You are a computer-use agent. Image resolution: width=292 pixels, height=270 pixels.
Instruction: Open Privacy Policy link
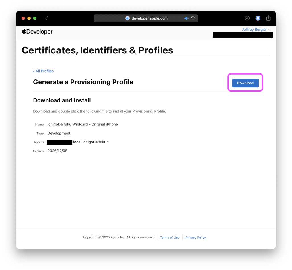(x=196, y=238)
